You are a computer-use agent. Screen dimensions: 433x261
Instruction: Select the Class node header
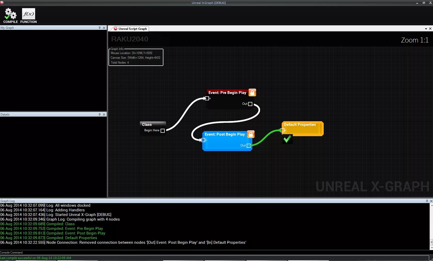[153, 124]
